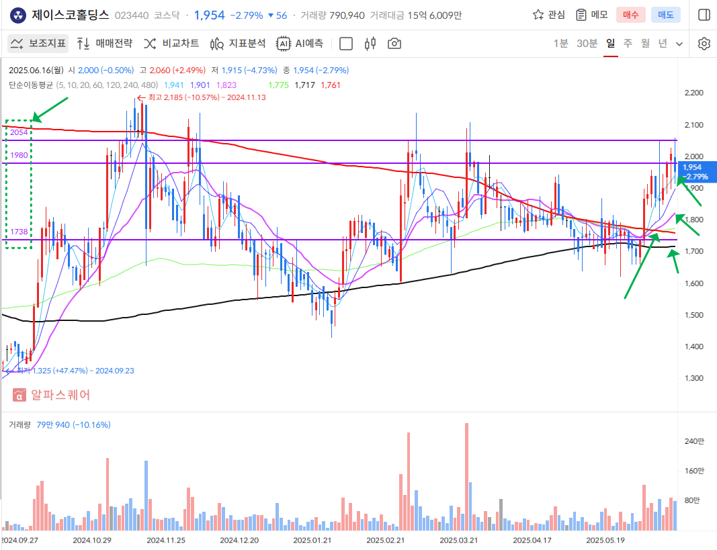The height and width of the screenshot is (550, 717).
Task: Open chart settings gear icon
Action: tap(704, 44)
